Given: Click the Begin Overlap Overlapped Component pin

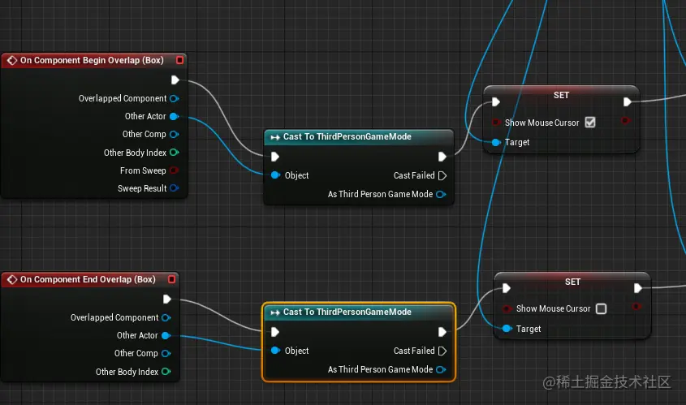Looking at the screenshot, I should click(174, 98).
